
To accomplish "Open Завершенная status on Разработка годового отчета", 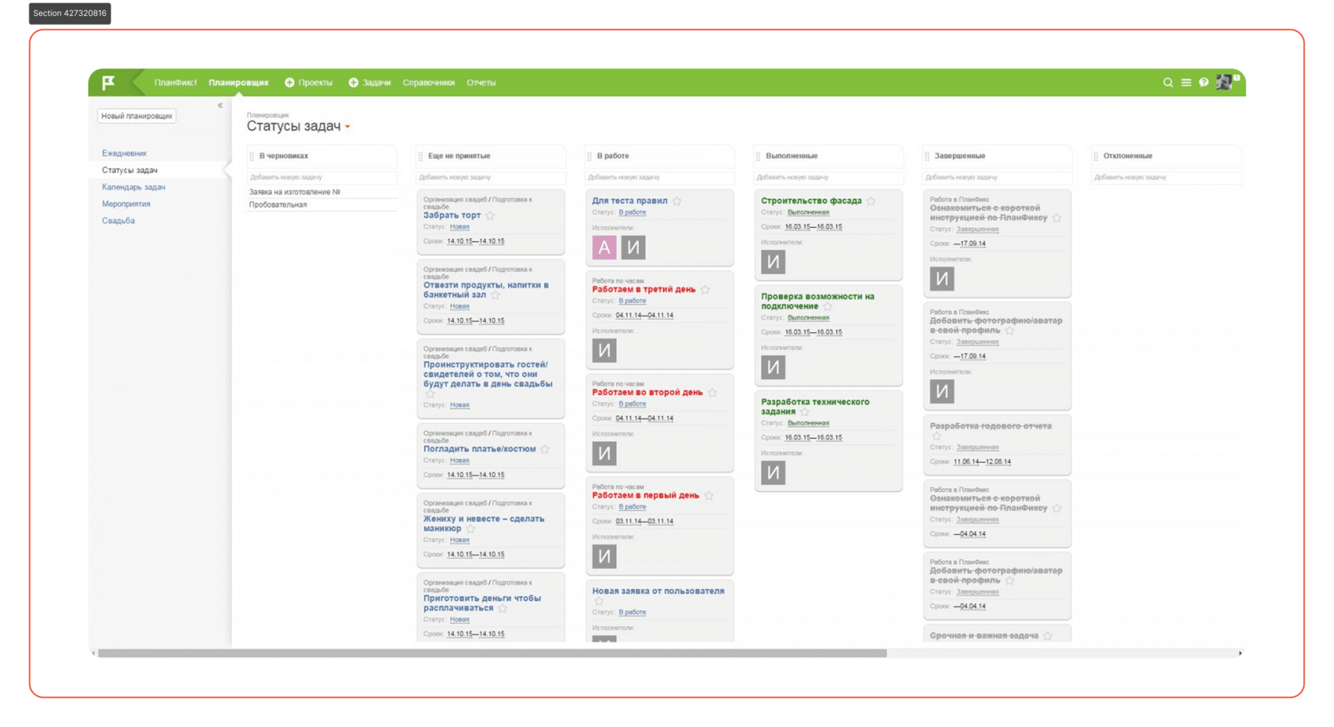I will coord(977,448).
